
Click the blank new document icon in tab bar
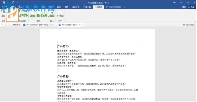2,25
